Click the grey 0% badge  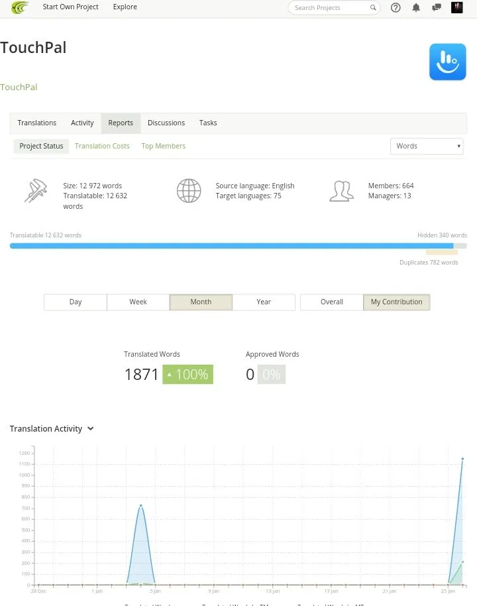(272, 374)
